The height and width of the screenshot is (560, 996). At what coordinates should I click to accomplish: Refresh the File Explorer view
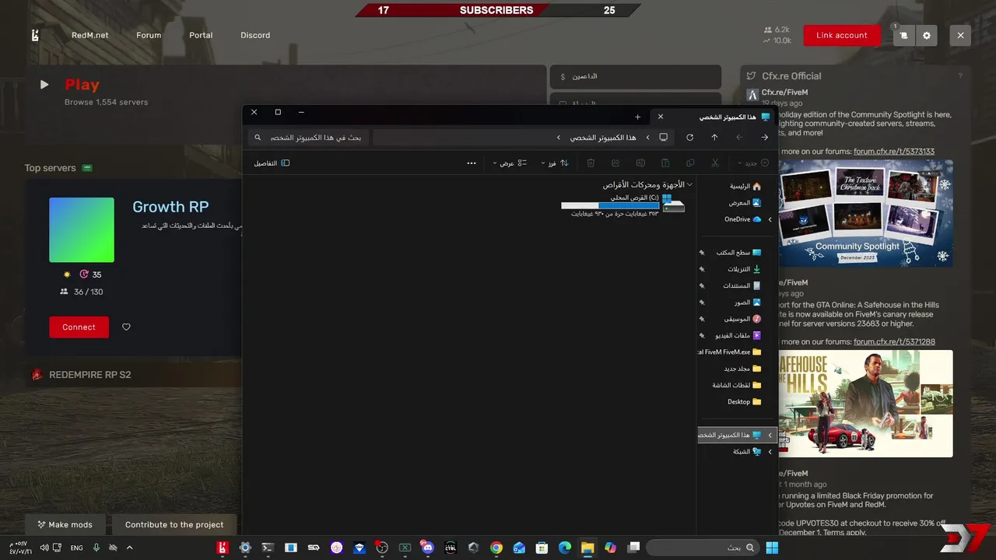[x=689, y=137]
